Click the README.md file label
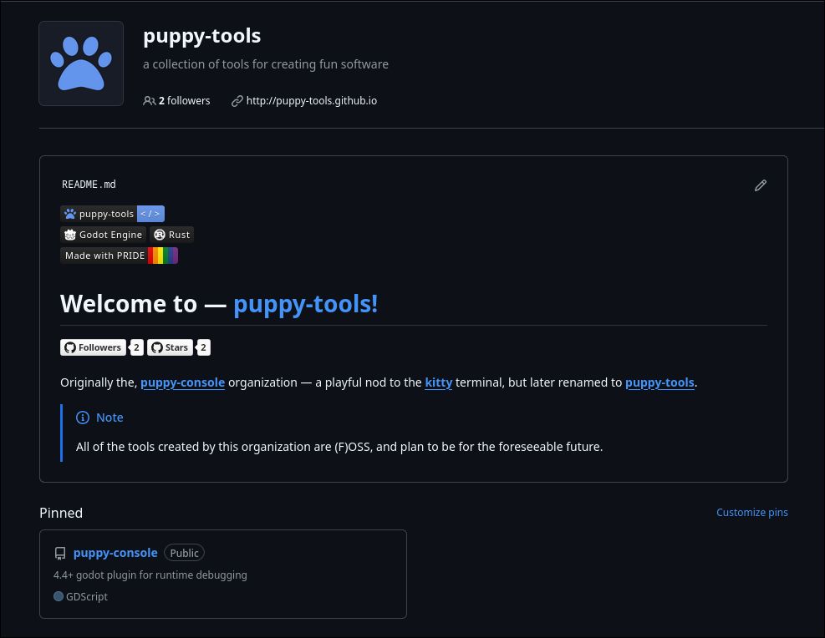Screen dimensions: 825x638 pos(89,185)
